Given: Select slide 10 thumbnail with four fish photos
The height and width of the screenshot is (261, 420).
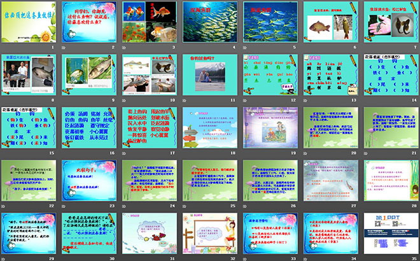Looking at the screenshot, I should [x=150, y=74].
